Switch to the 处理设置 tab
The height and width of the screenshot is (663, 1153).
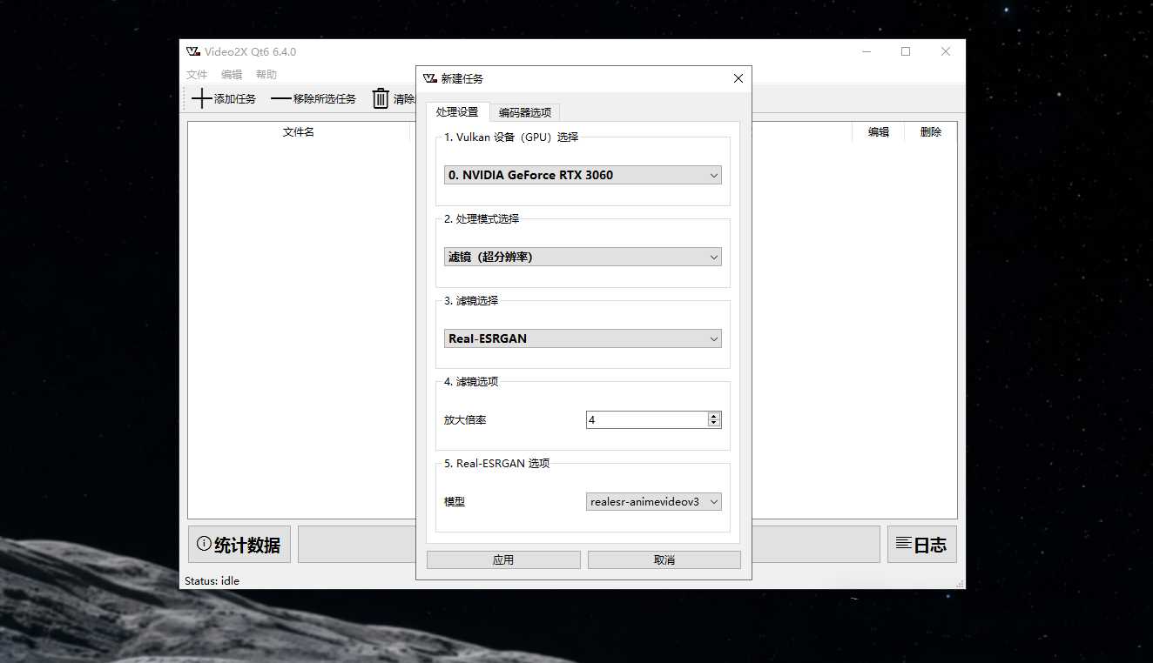(457, 112)
